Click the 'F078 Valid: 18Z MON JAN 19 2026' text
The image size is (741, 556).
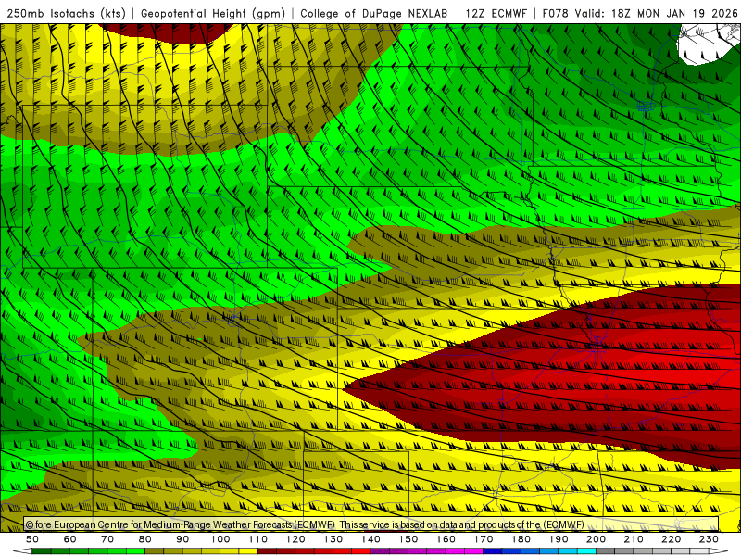(640, 14)
